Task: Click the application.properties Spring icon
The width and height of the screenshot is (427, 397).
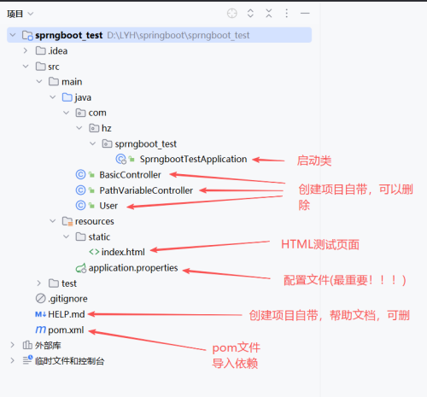Action: (81, 268)
